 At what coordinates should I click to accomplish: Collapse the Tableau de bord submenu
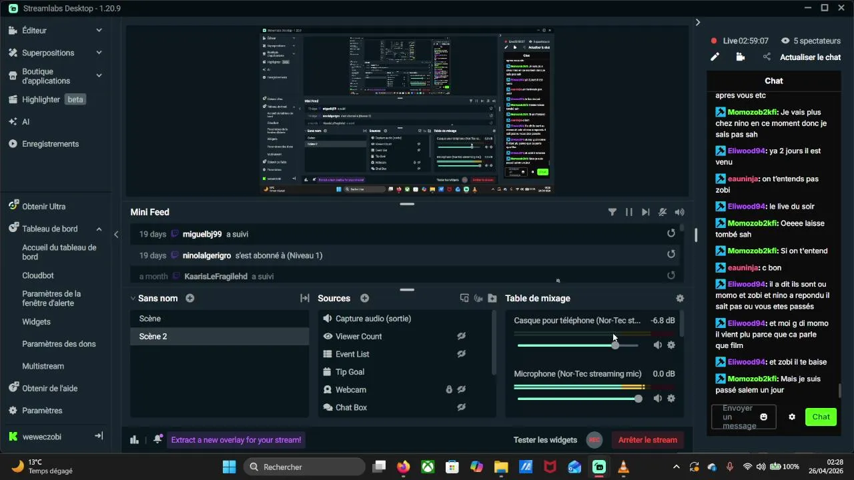point(99,229)
